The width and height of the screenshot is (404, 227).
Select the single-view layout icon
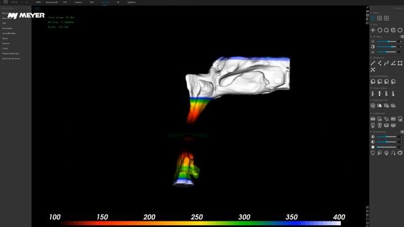pyautogui.click(x=373, y=18)
